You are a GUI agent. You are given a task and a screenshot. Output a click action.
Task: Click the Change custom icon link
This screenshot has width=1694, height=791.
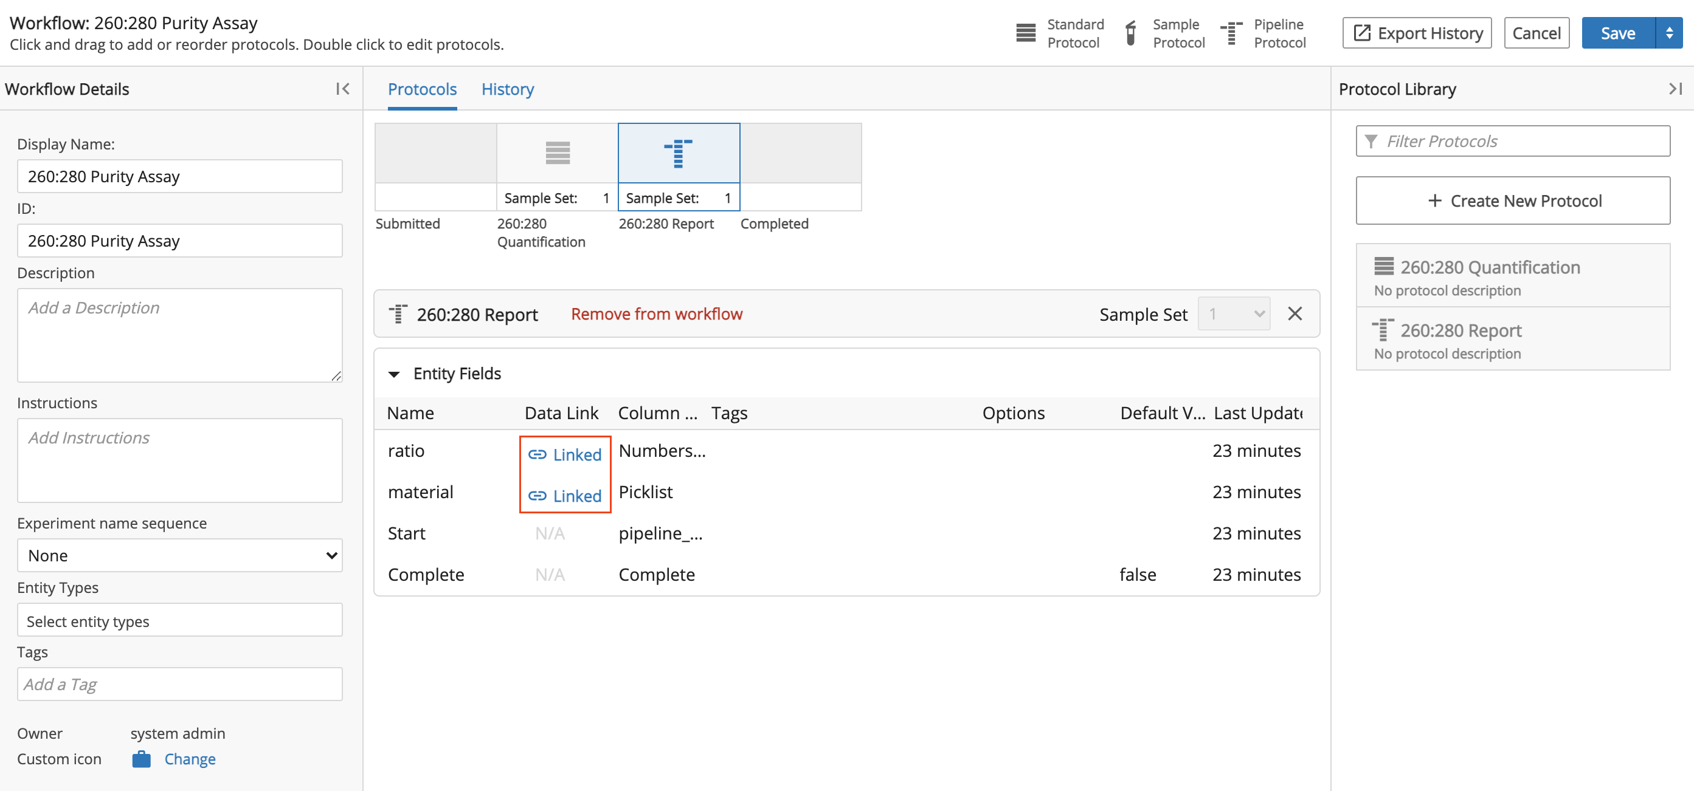(x=190, y=759)
